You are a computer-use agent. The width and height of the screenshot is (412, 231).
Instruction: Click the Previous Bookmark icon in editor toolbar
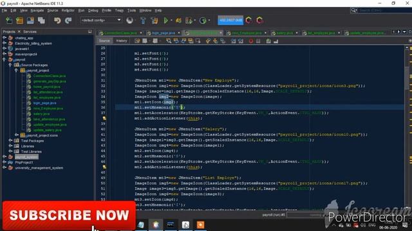pyautogui.click(x=208, y=41)
